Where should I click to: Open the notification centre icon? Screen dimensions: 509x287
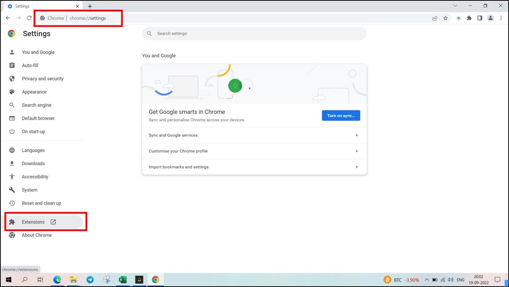pyautogui.click(x=498, y=280)
